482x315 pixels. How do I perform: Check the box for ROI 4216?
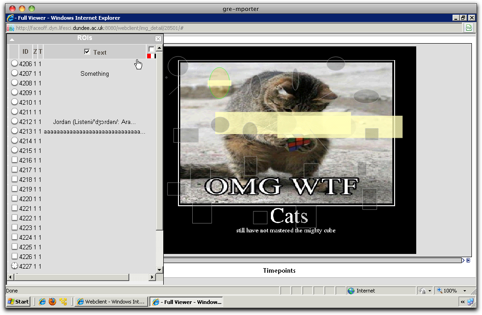(x=14, y=160)
